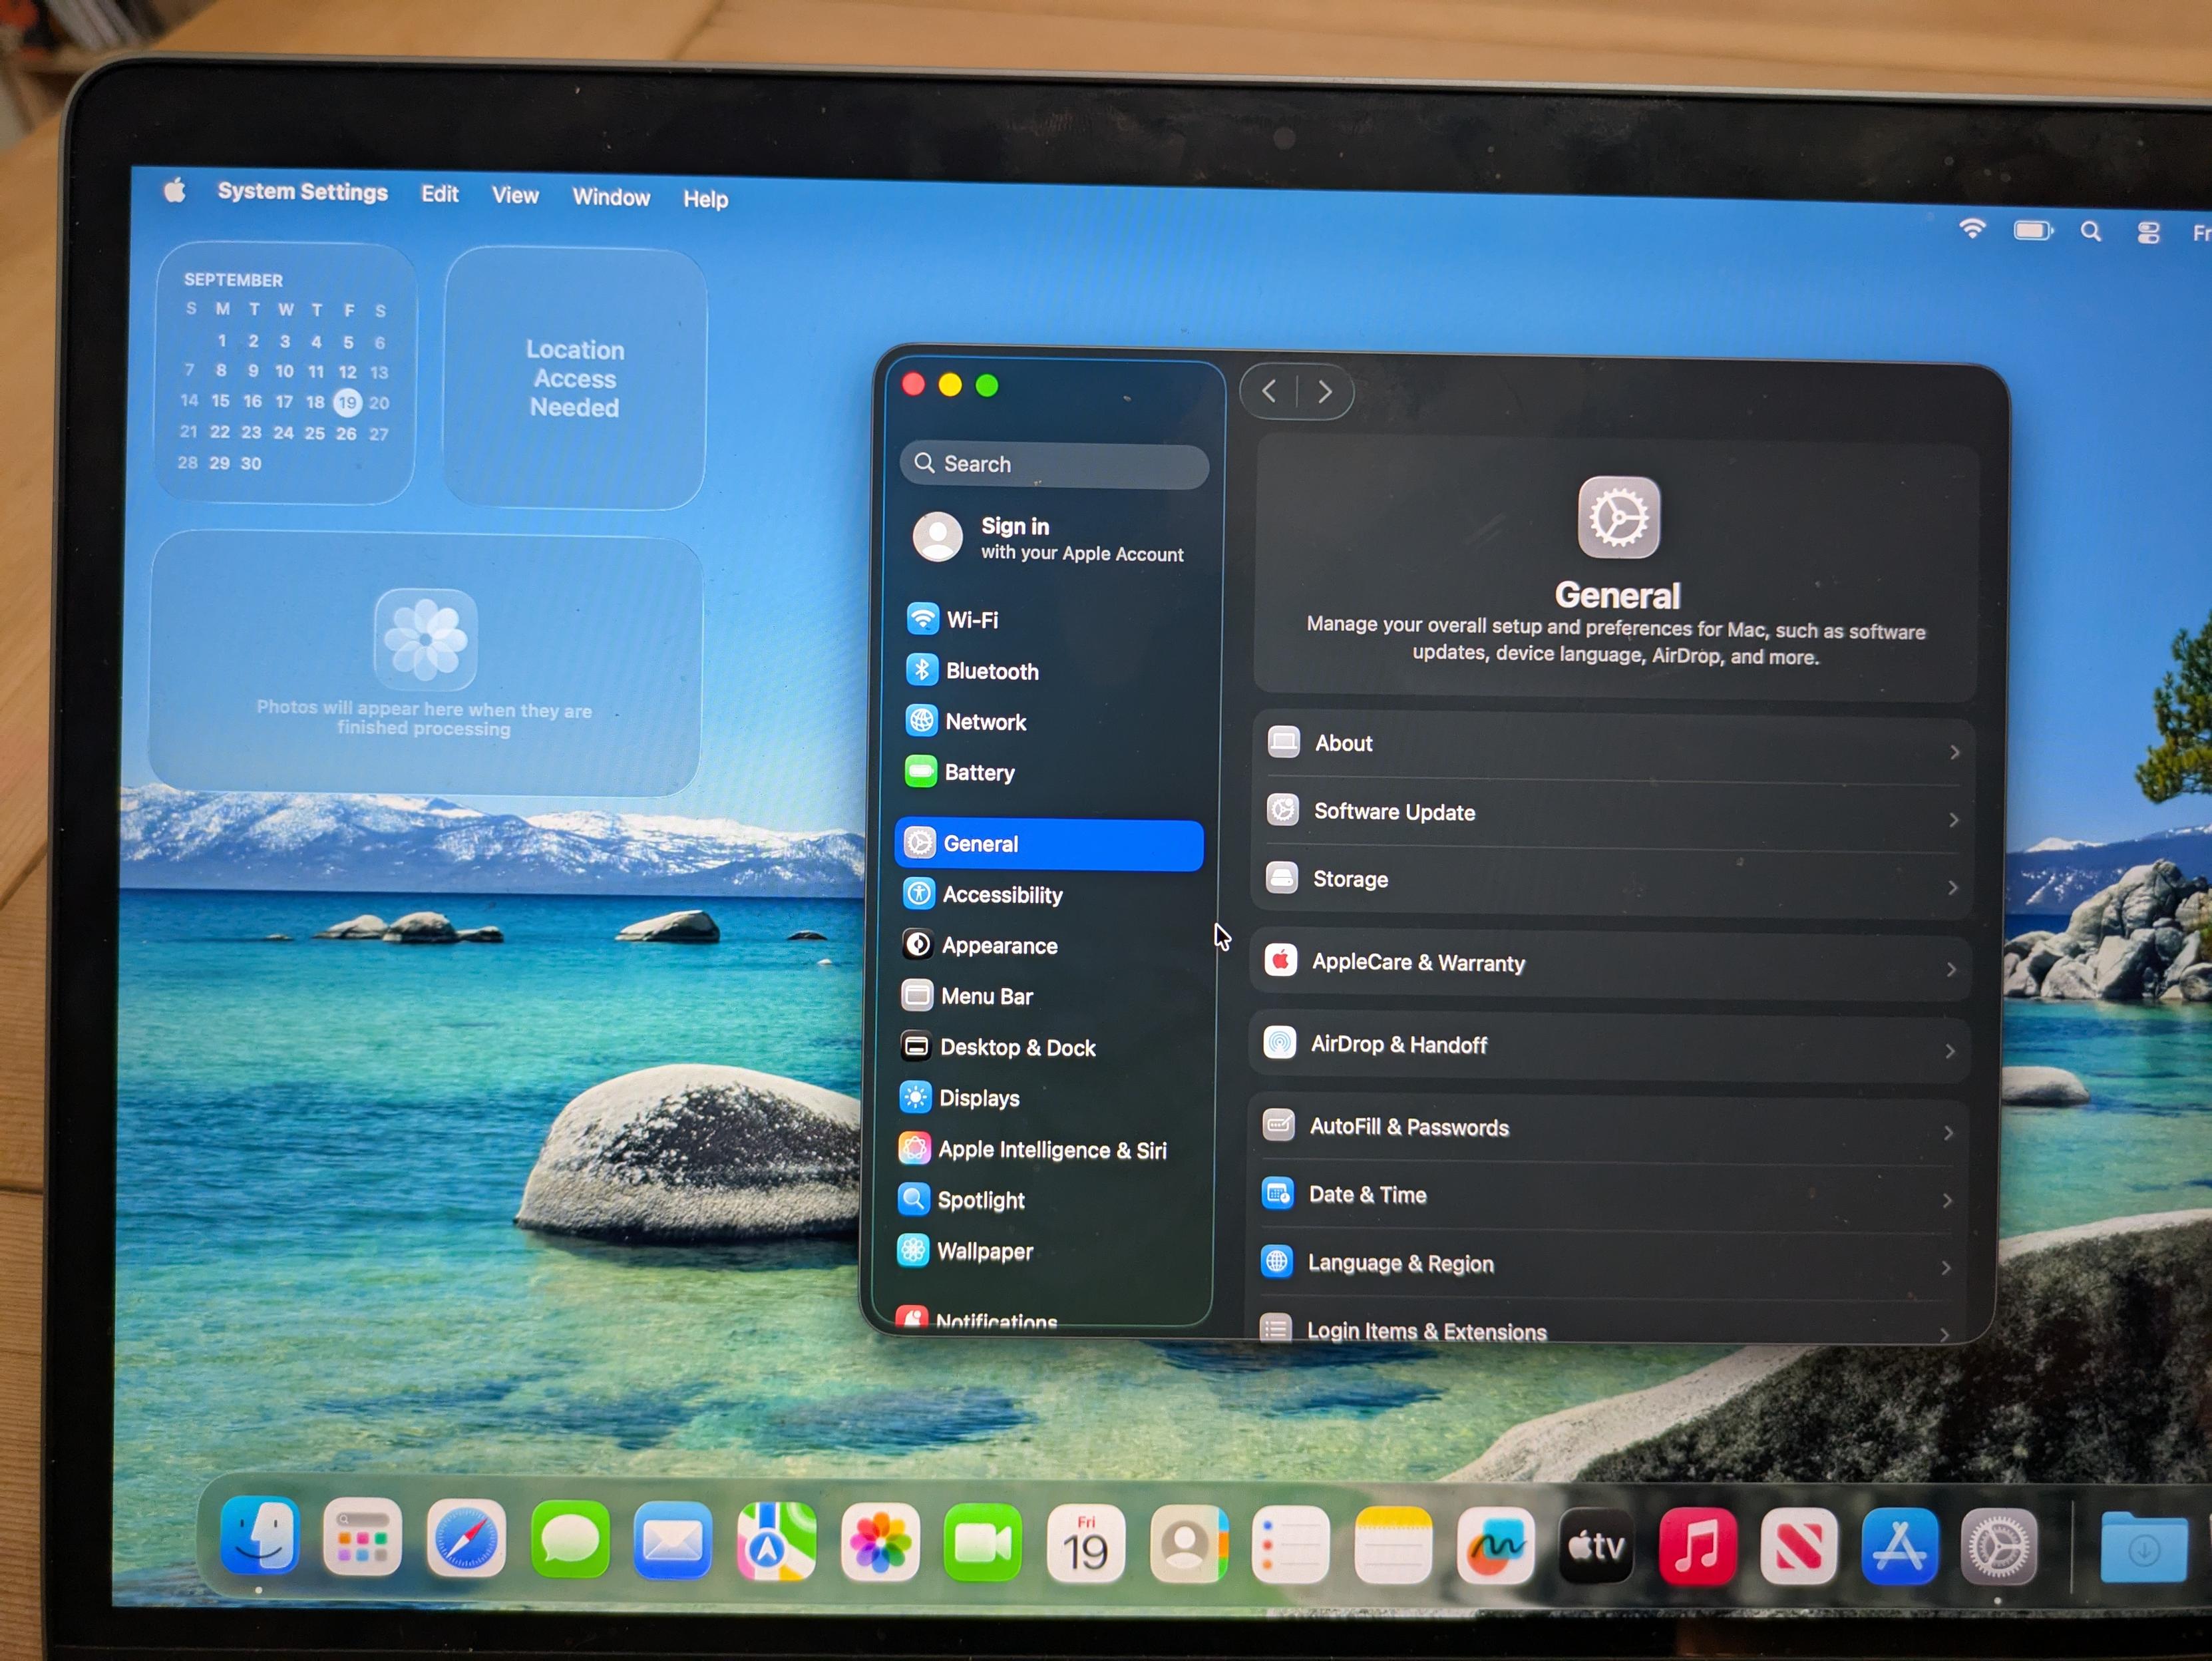2212x1661 pixels.
Task: Select Bluetooth in the sidebar
Action: pyautogui.click(x=991, y=671)
